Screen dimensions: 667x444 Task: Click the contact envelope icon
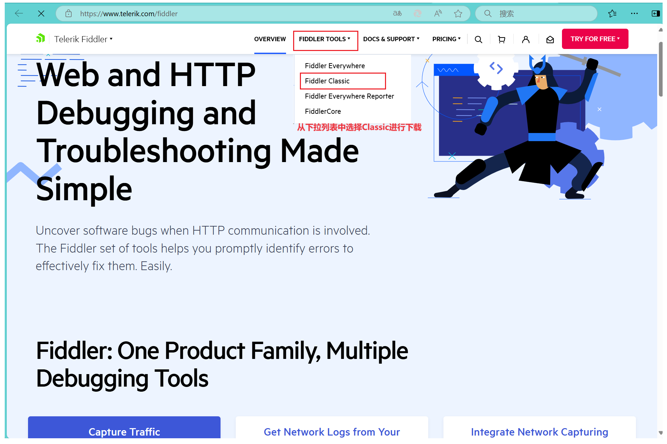pos(550,40)
